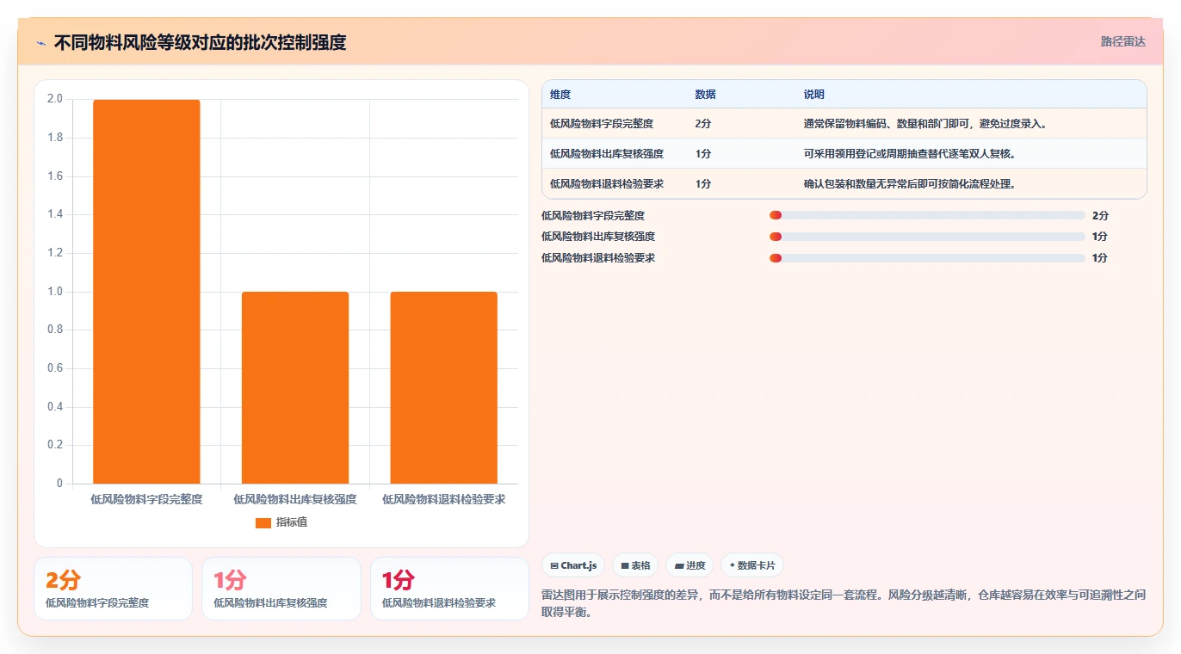The width and height of the screenshot is (1181, 654).
Task: Click the 低风险物料出库复核强度 data card
Action: 281,589
